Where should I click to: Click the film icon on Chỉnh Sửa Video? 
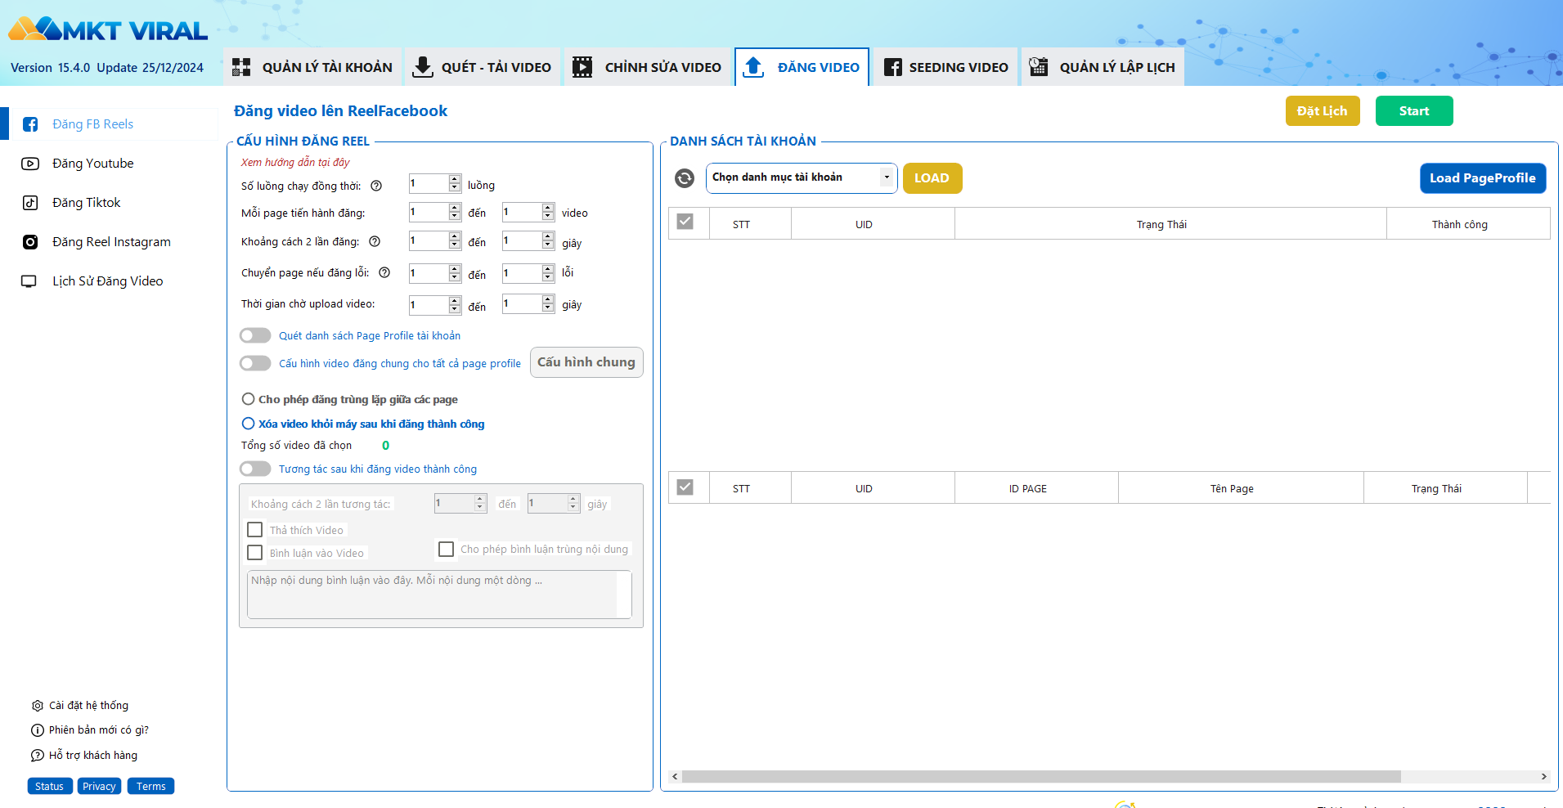(x=582, y=67)
